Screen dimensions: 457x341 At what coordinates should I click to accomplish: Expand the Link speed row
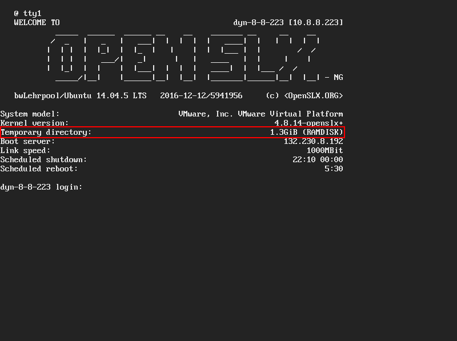[x=27, y=150]
